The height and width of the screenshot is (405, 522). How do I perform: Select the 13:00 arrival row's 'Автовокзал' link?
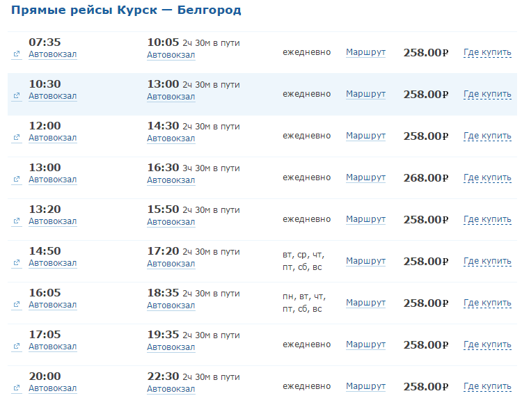pyautogui.click(x=171, y=96)
